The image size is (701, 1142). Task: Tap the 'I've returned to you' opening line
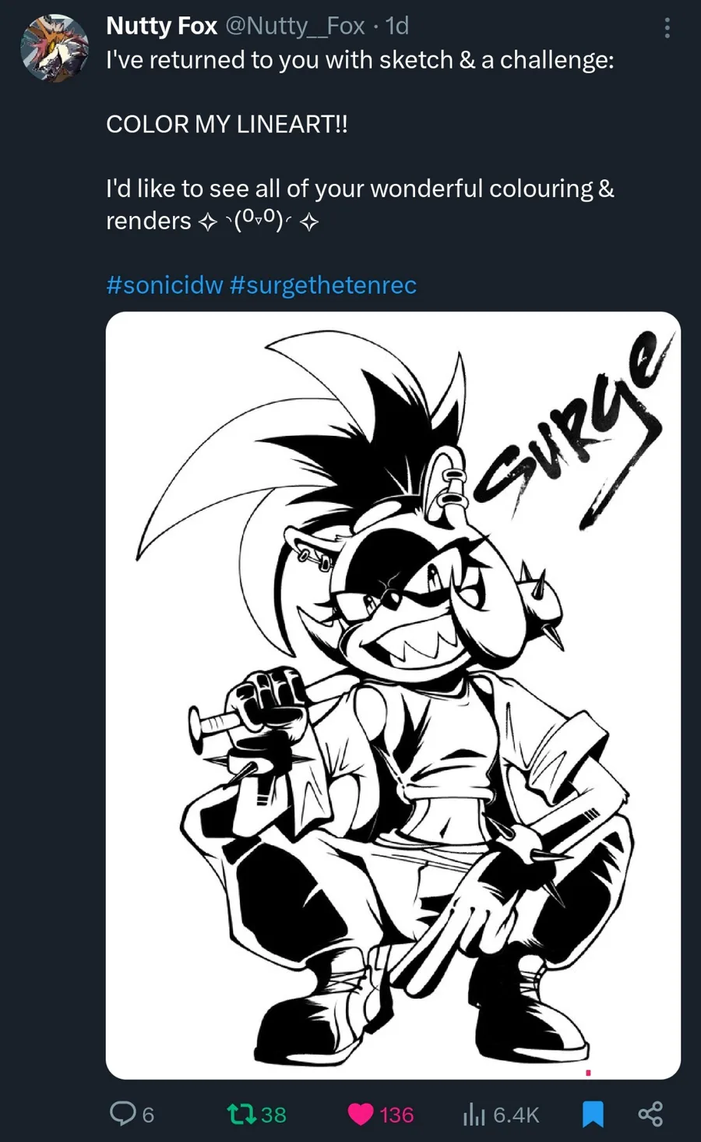pos(360,59)
